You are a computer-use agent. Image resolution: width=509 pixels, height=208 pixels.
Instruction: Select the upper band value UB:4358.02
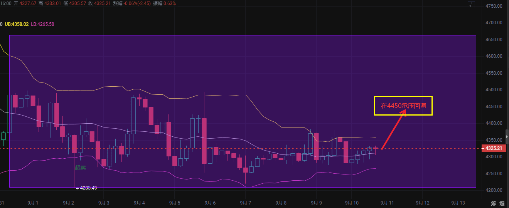[x=17, y=24]
